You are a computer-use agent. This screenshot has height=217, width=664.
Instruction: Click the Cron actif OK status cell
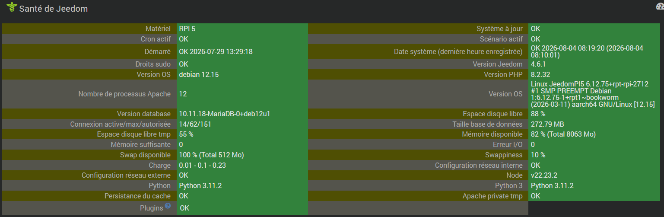pos(242,39)
